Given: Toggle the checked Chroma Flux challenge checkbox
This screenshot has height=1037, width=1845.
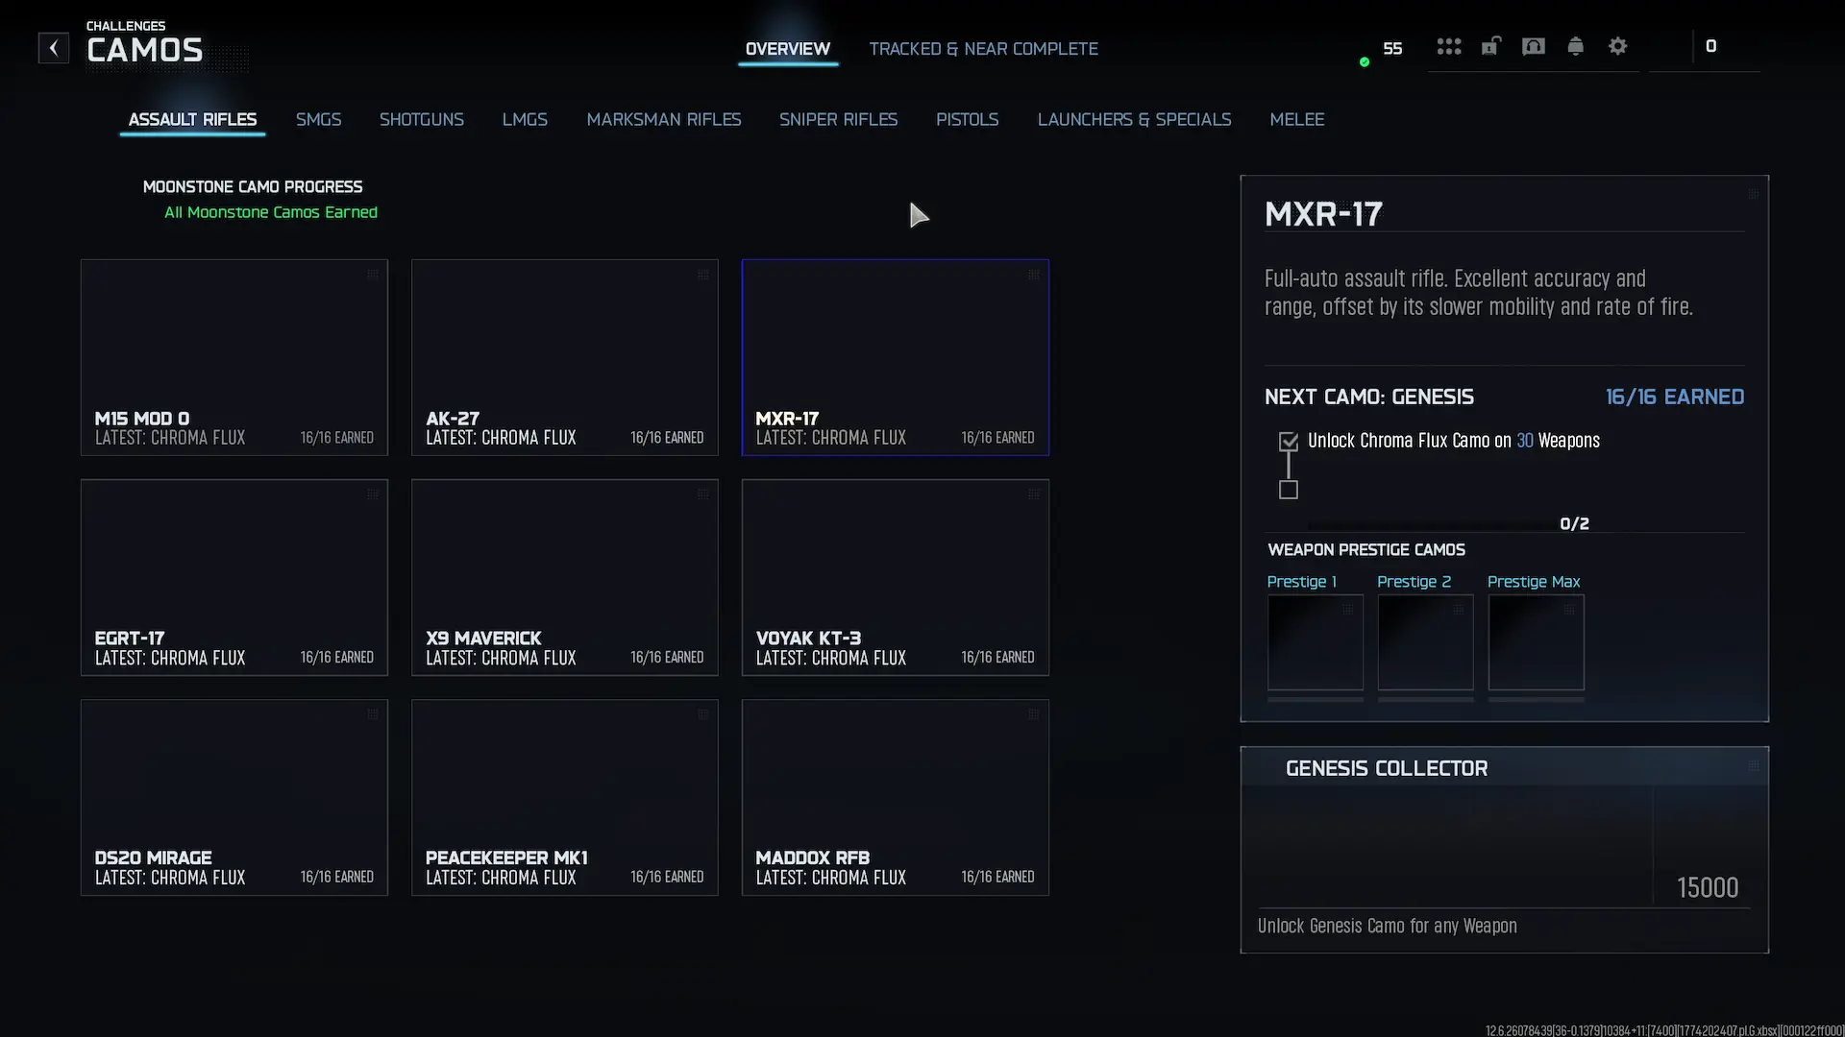Looking at the screenshot, I should 1289,442.
